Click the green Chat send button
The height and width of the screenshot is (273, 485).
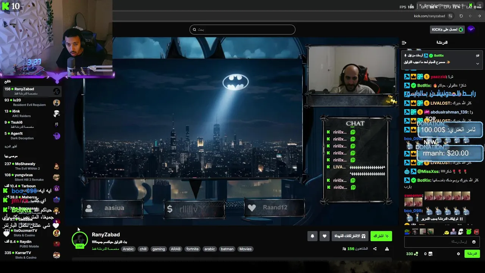pyautogui.click(x=472, y=254)
